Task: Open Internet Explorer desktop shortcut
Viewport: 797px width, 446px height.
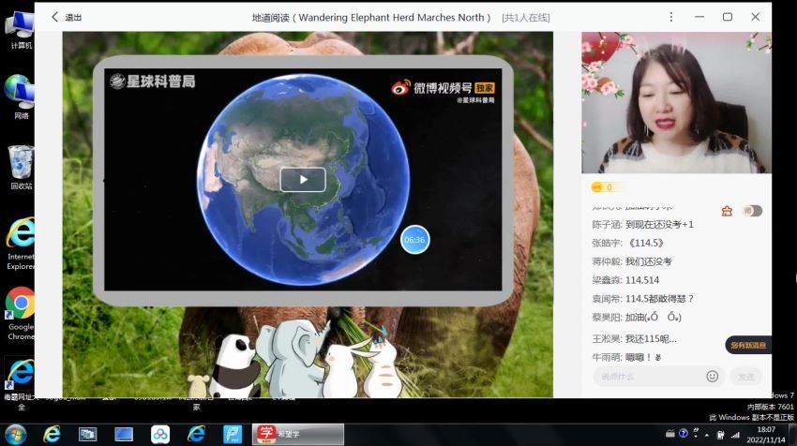Action: point(21,244)
